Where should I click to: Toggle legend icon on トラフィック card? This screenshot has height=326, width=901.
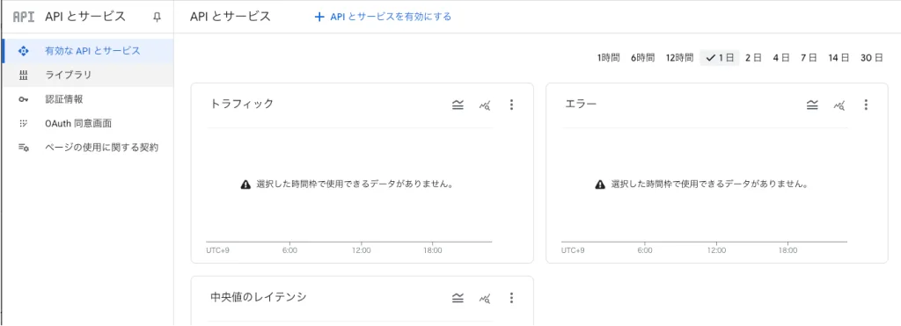tap(458, 105)
